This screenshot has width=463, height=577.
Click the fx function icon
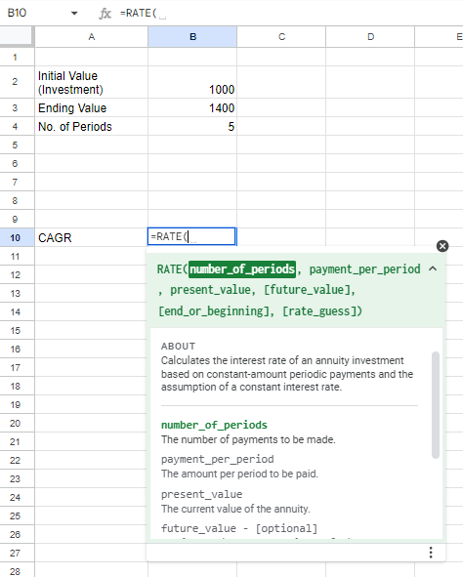point(105,14)
